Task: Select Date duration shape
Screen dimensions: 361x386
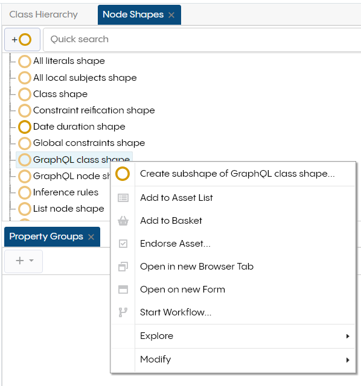Action: (79, 127)
